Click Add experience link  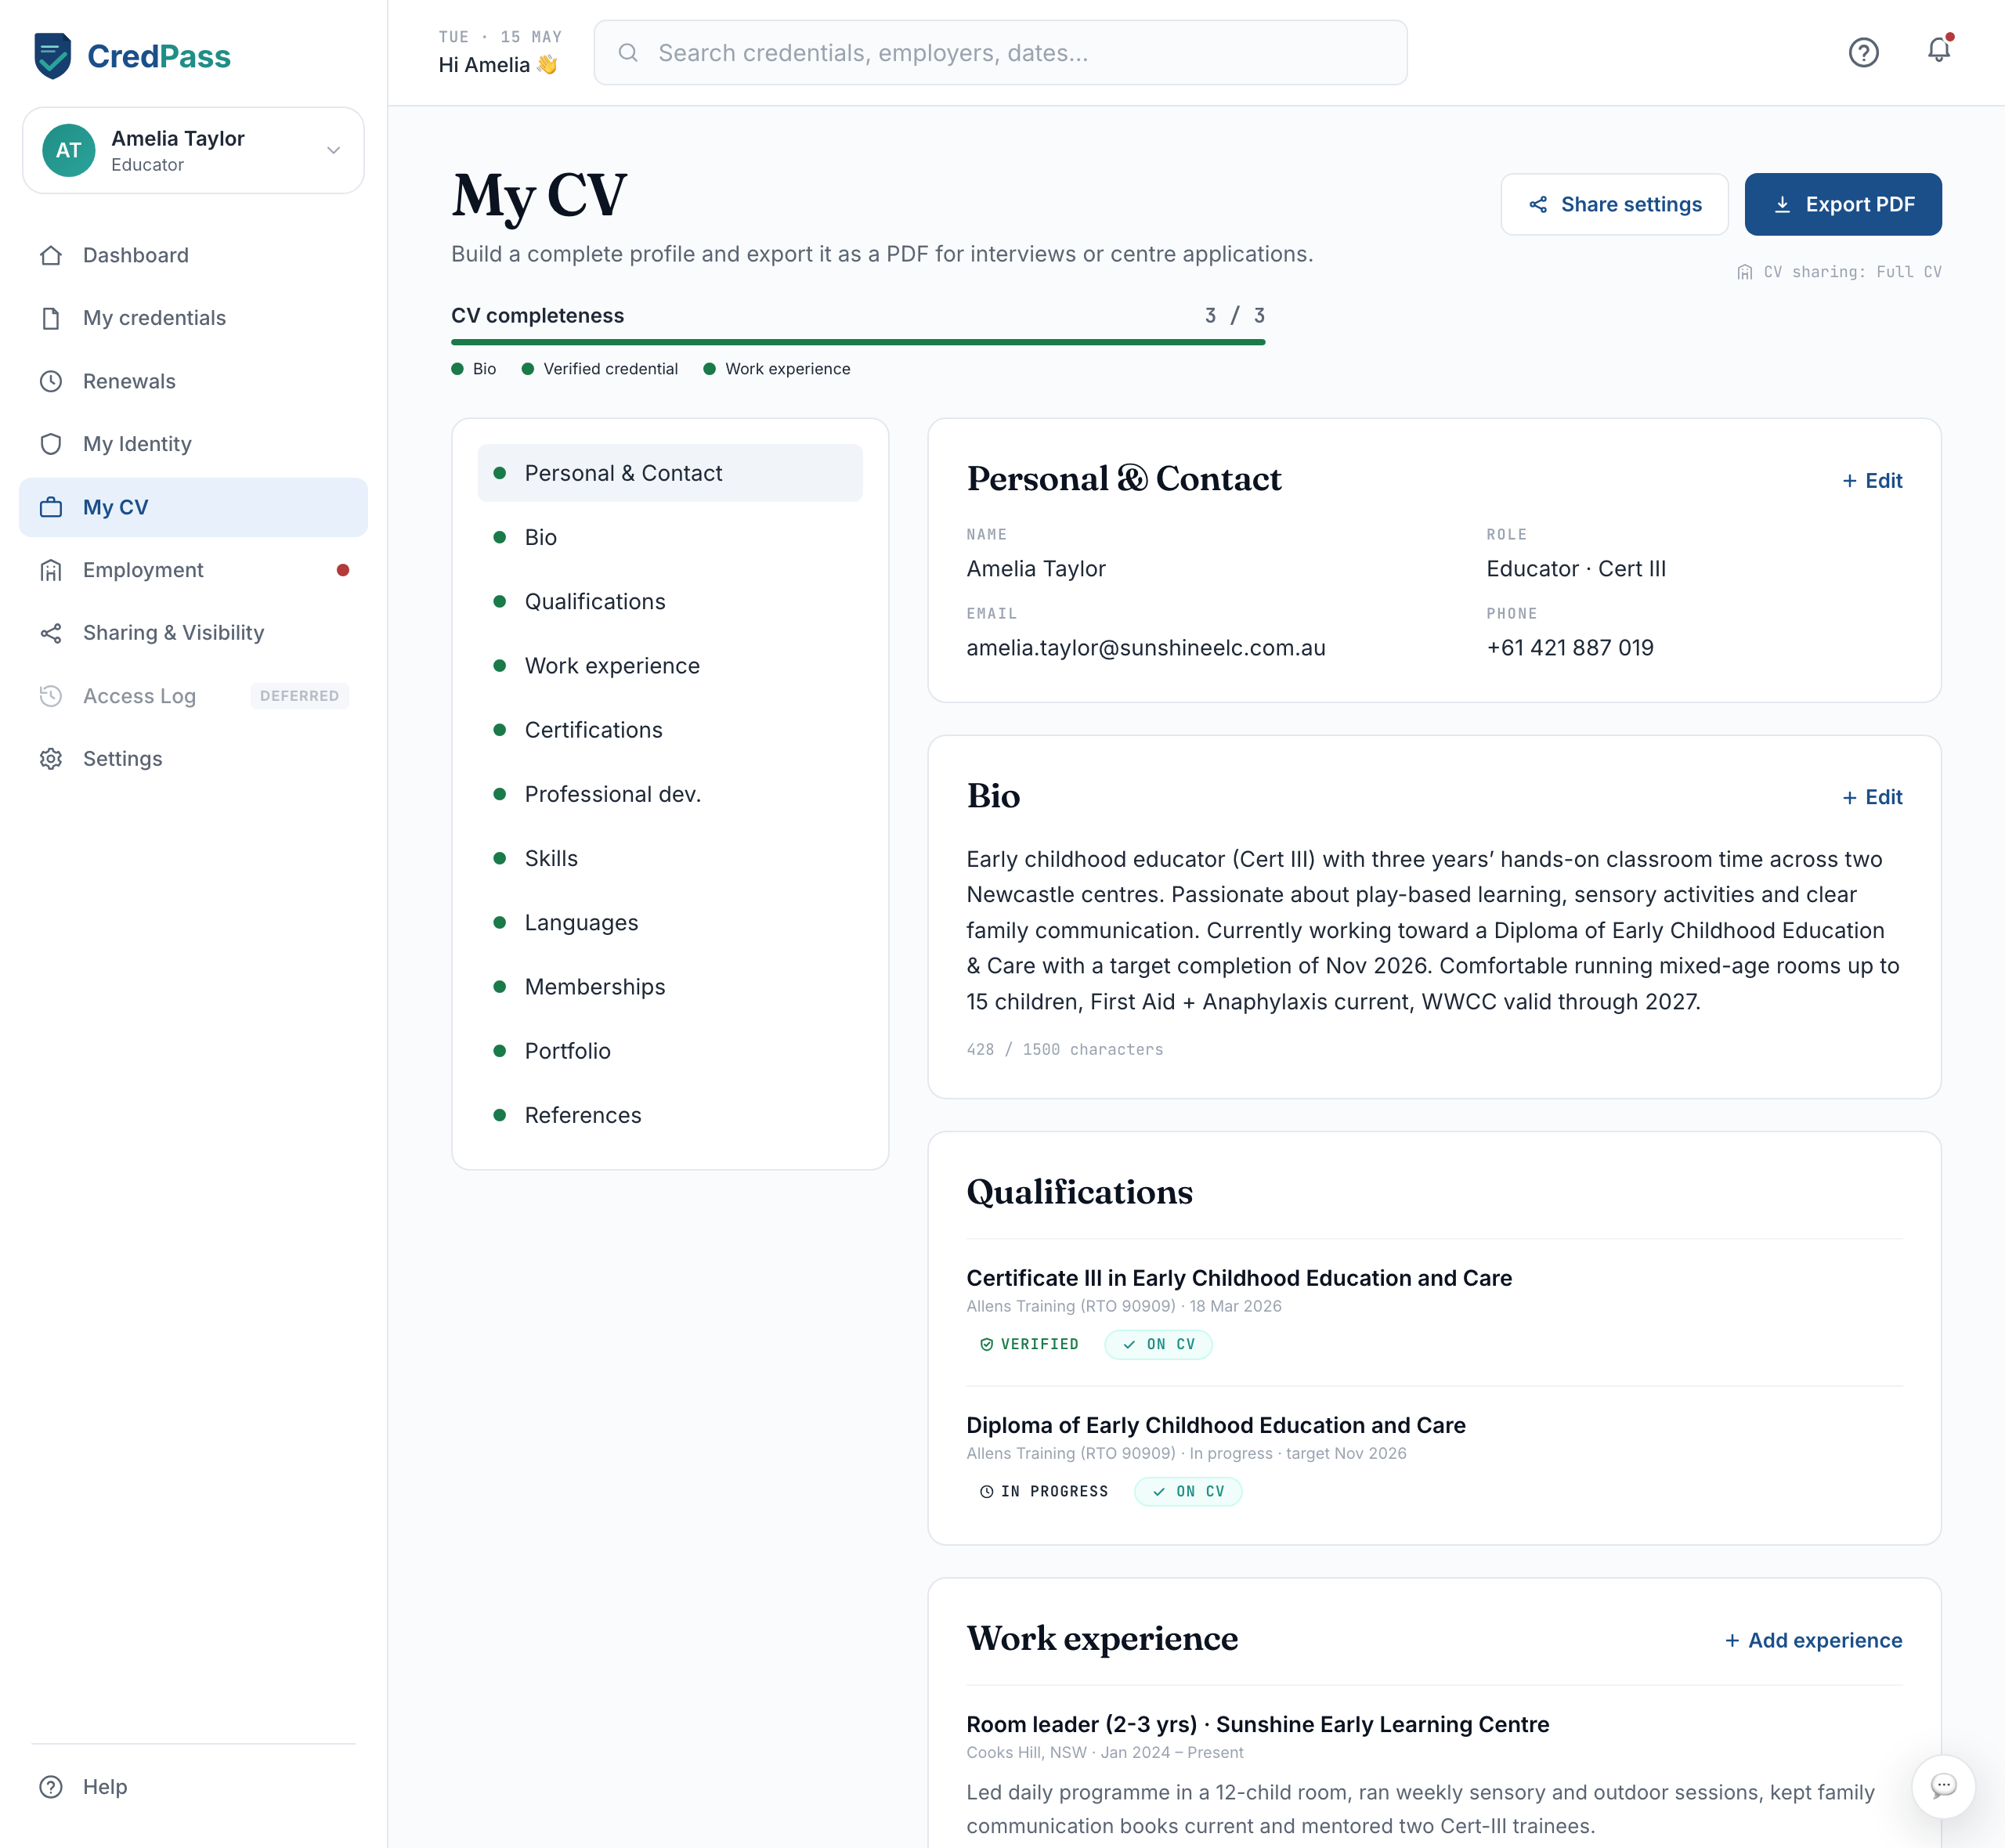coord(1813,1640)
